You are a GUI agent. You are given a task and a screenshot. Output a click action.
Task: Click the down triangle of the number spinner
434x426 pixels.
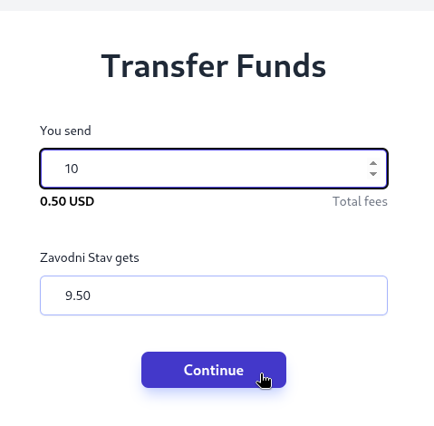point(373,174)
